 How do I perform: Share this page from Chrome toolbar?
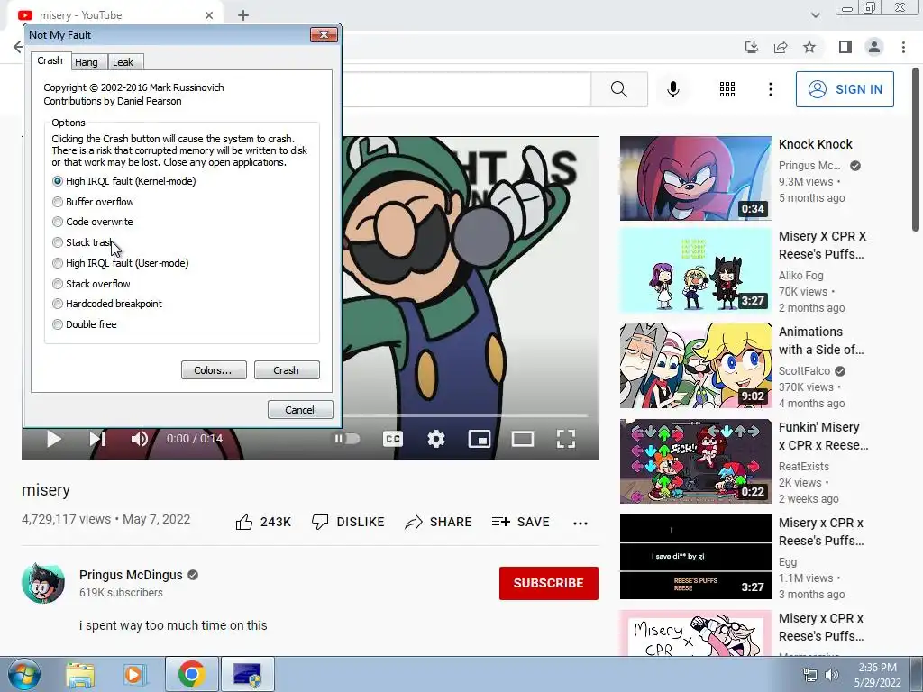click(x=781, y=47)
